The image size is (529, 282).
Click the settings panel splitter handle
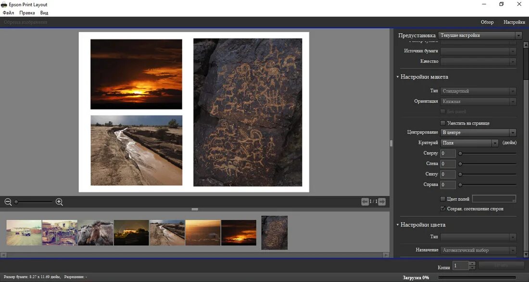391,143
